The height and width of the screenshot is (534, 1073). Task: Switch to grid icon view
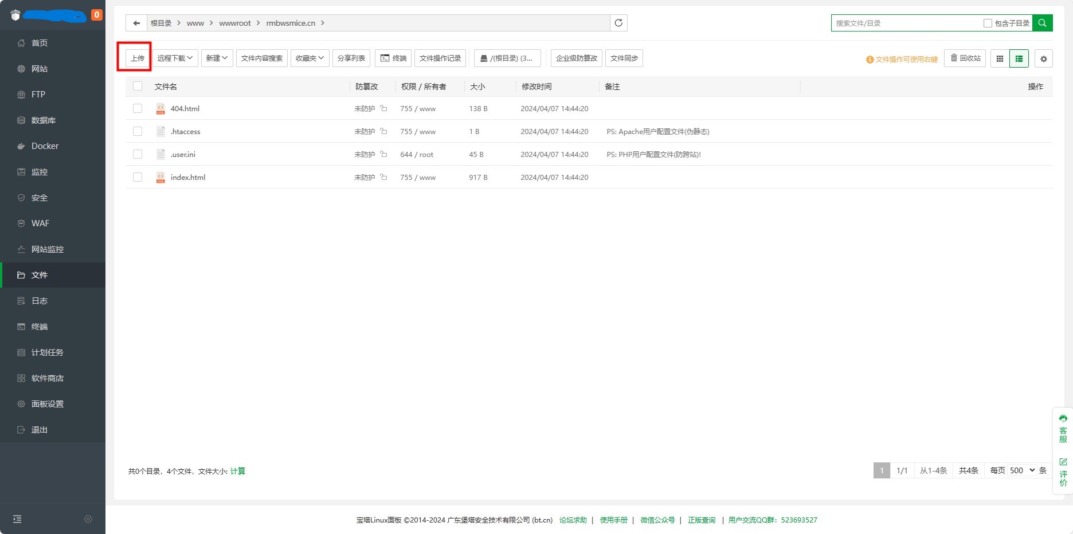[x=1000, y=58]
